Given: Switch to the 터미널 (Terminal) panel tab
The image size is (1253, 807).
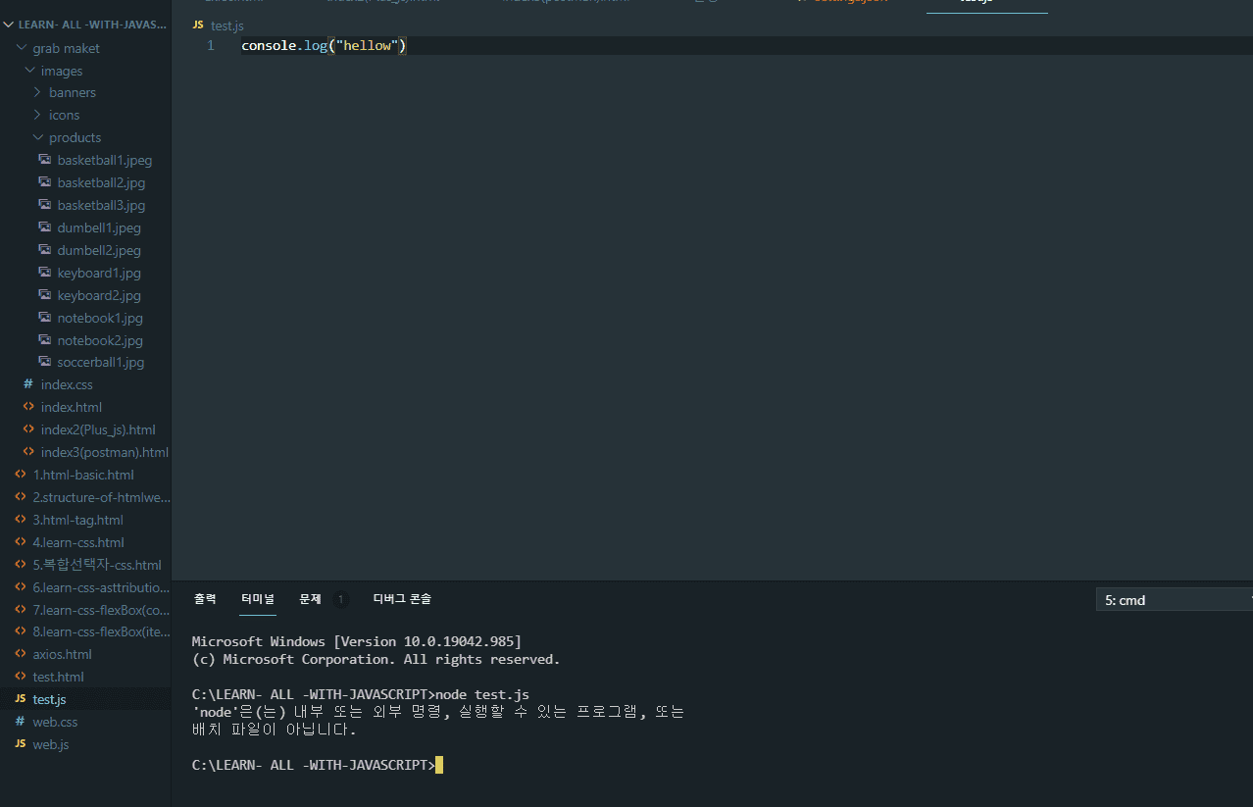Looking at the screenshot, I should point(258,599).
